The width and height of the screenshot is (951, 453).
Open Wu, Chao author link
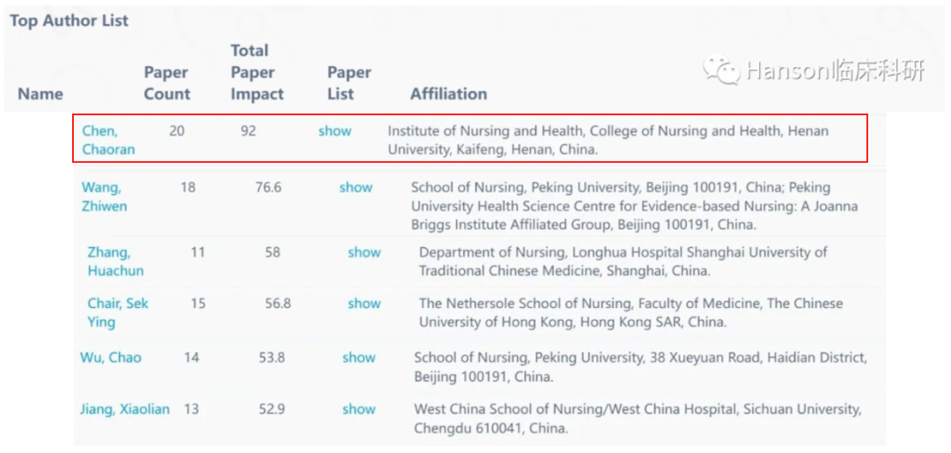[110, 357]
